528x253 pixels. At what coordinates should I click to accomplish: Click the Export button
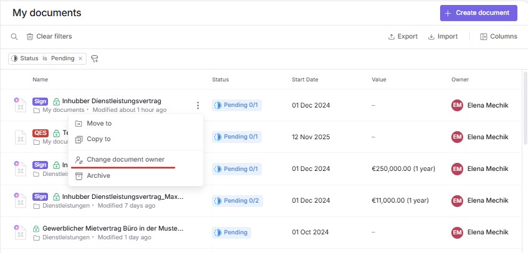tap(403, 37)
